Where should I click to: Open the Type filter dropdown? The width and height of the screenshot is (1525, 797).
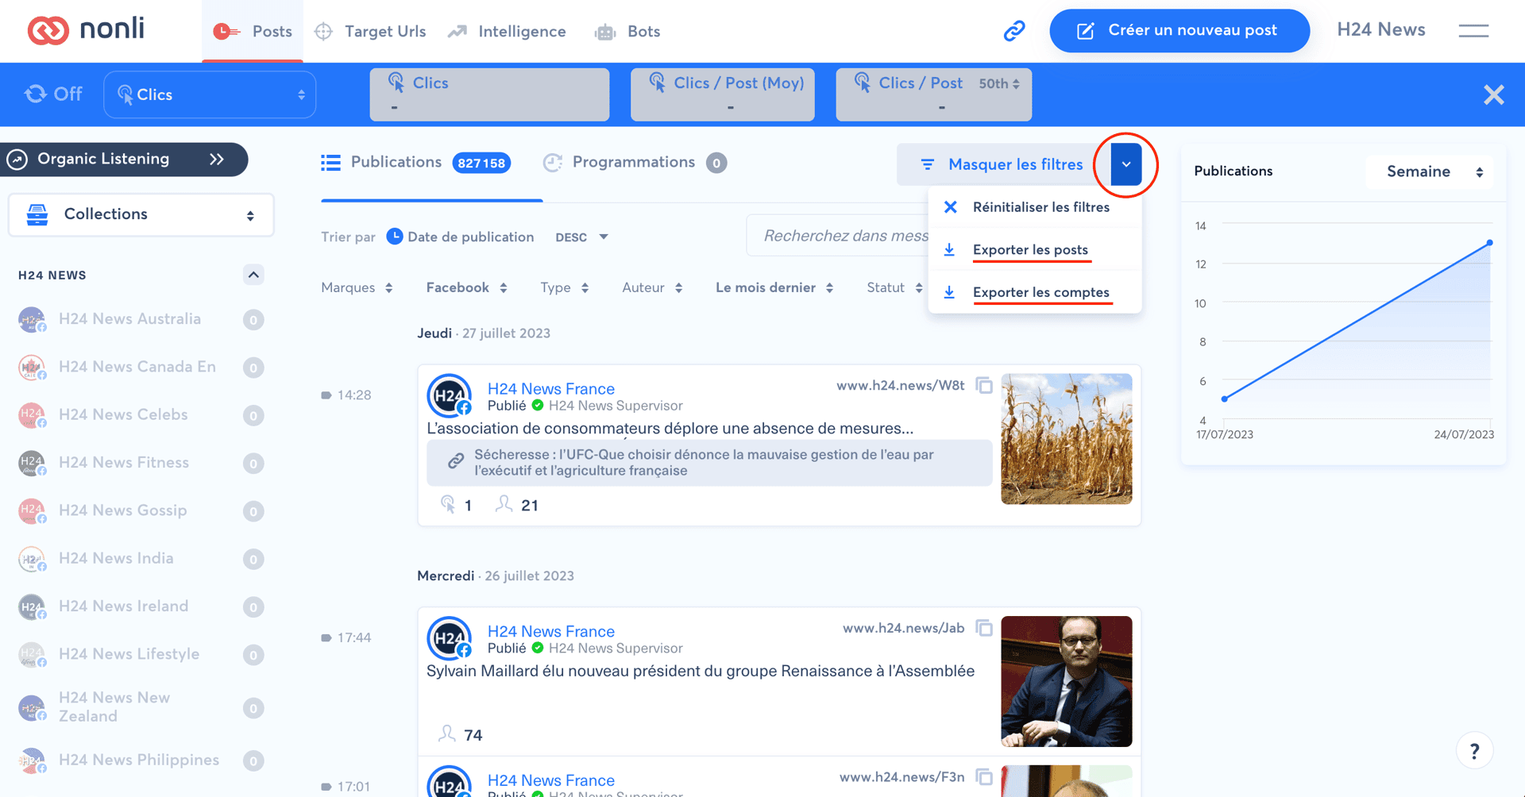click(x=565, y=287)
